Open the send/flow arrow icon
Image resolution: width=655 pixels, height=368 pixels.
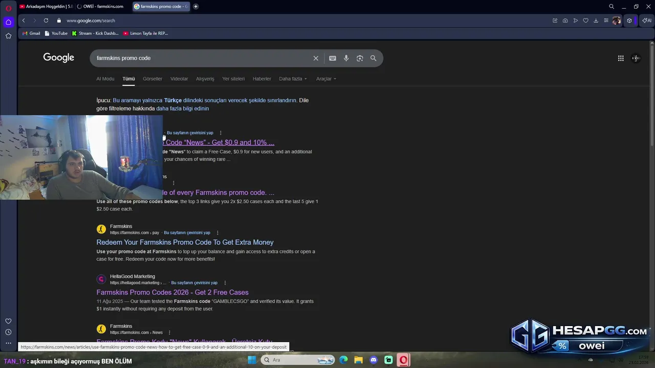tap(576, 20)
